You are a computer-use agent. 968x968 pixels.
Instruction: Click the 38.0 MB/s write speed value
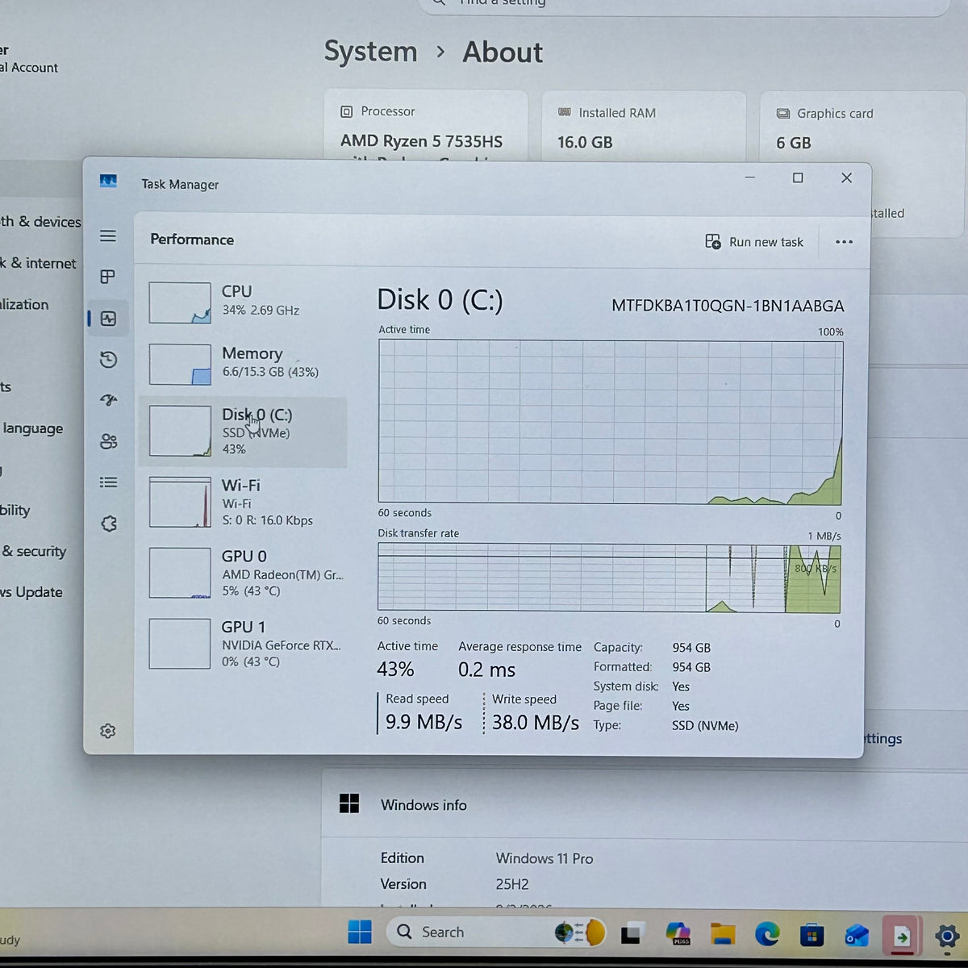536,723
